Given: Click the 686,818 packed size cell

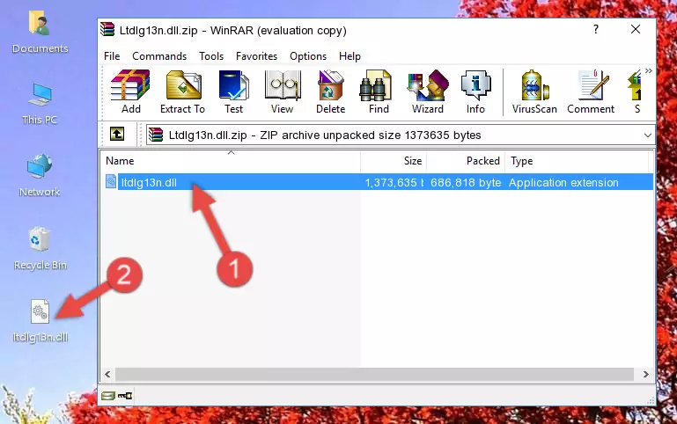Looking at the screenshot, I should tap(466, 182).
